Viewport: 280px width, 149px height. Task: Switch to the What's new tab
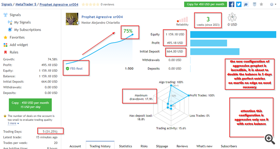pos(205,146)
